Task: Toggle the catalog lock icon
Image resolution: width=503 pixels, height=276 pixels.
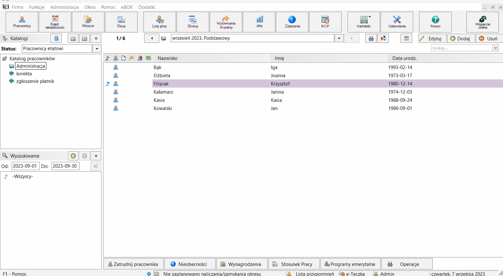Action: point(56,38)
